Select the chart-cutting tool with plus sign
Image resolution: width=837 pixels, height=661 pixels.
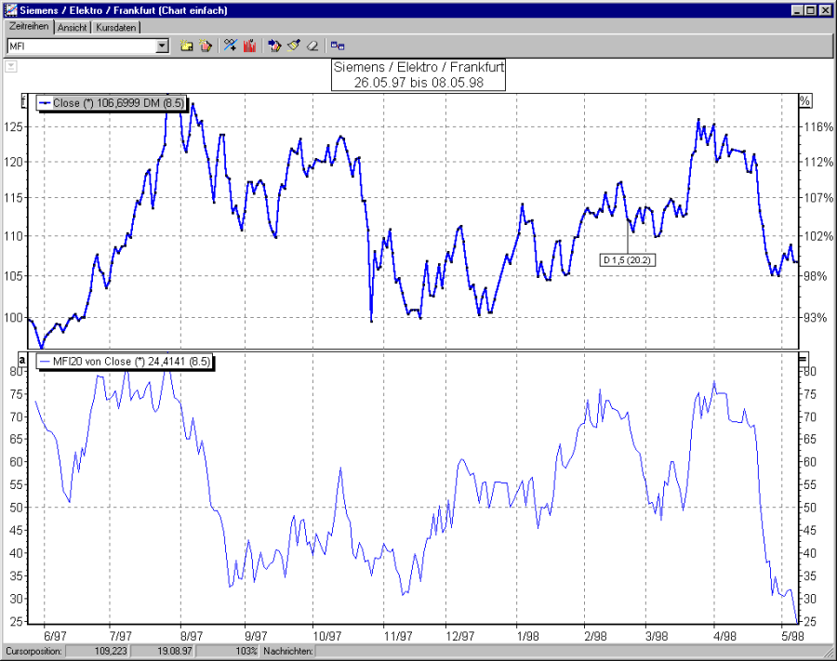coord(229,45)
